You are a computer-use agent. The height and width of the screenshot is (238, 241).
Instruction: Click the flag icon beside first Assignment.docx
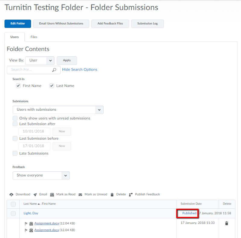click(26, 224)
